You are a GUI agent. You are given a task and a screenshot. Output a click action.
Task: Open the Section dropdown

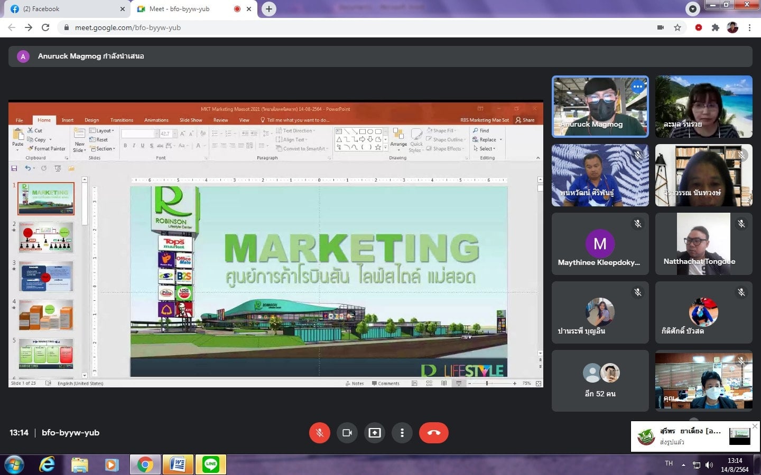click(102, 149)
